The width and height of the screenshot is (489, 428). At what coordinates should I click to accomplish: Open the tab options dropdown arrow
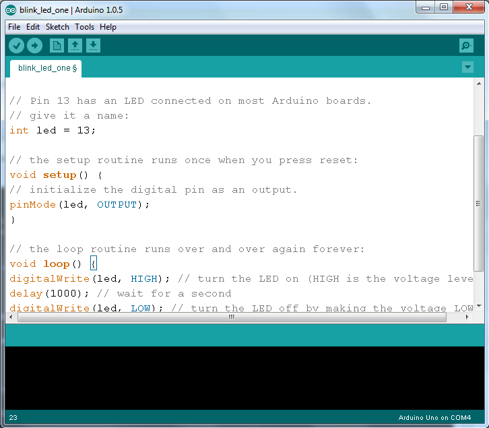point(468,67)
